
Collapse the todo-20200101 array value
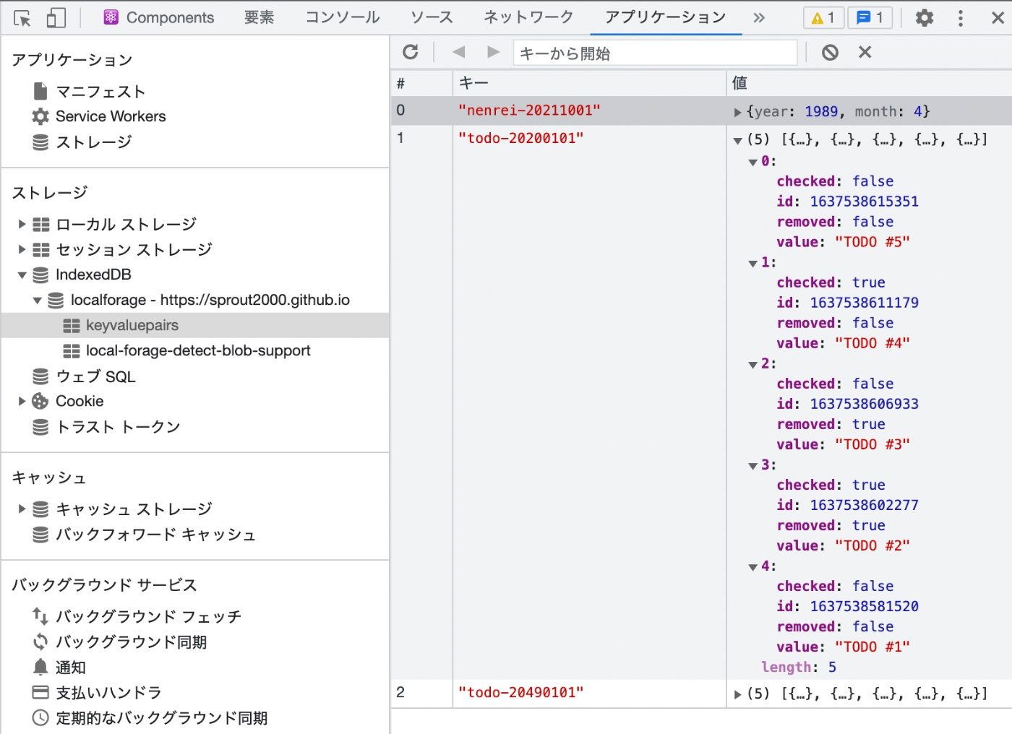click(x=737, y=140)
